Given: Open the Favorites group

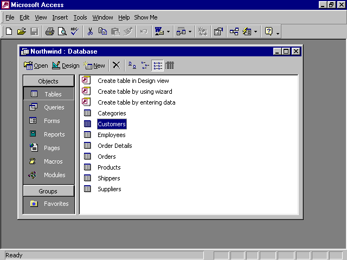Looking at the screenshot, I should click(x=49, y=204).
